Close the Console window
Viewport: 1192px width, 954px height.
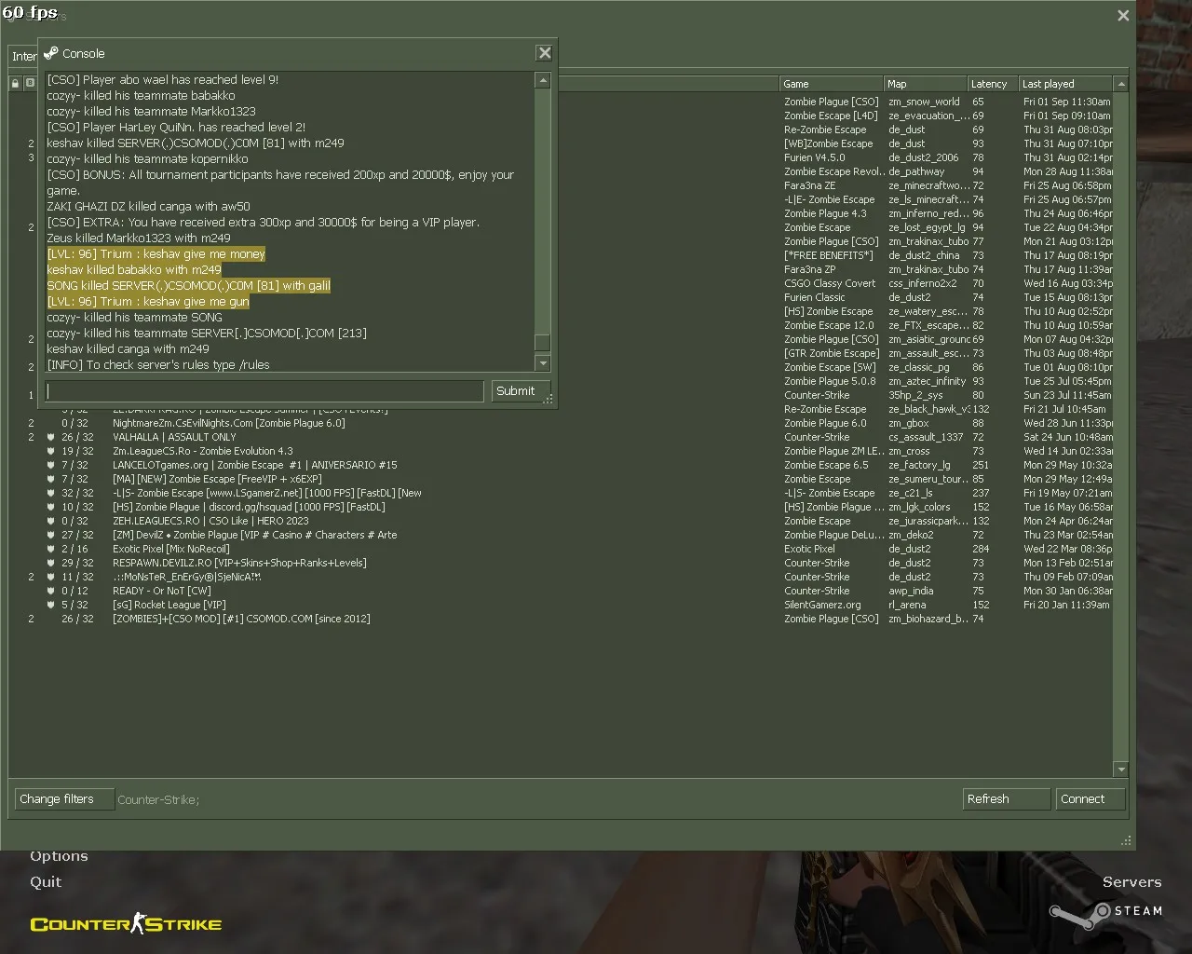pos(545,53)
